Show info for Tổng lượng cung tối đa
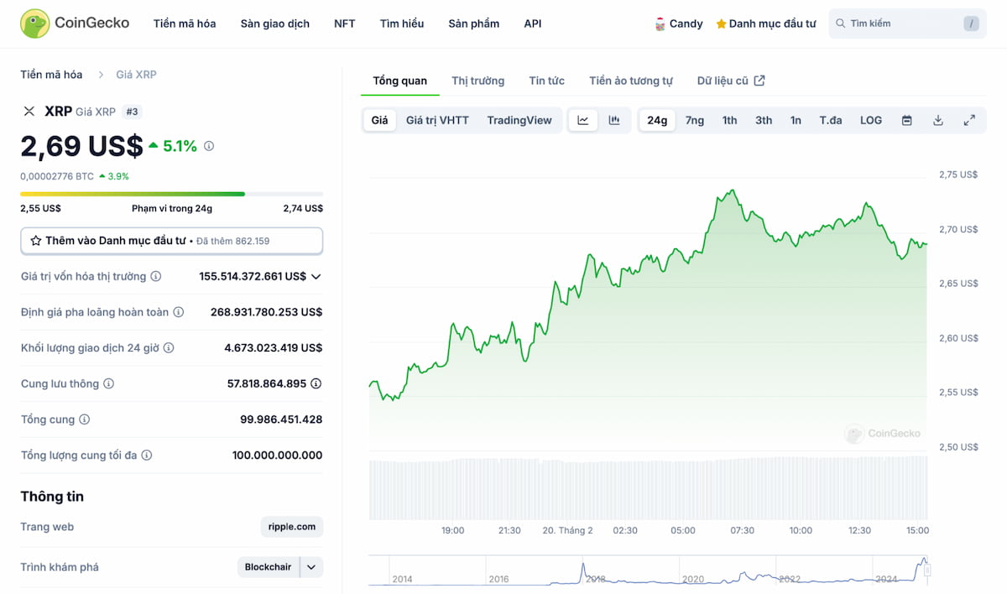 click(x=147, y=455)
